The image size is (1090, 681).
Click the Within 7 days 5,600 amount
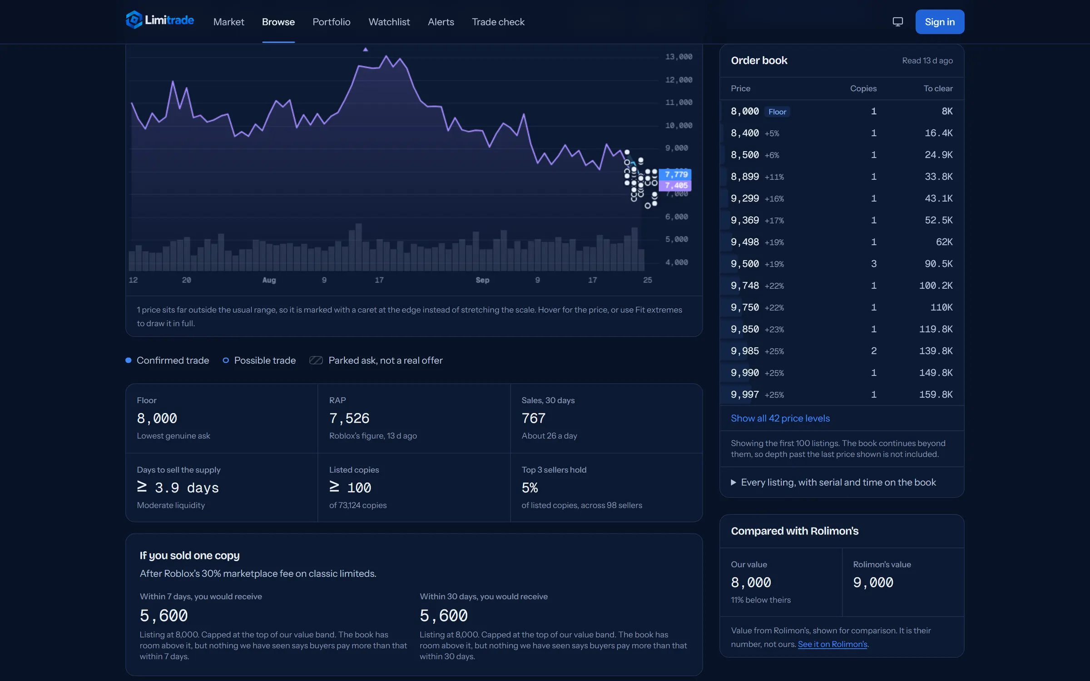(x=163, y=616)
